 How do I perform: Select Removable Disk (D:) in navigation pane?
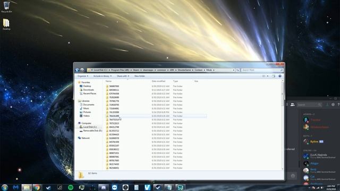pos(91,131)
